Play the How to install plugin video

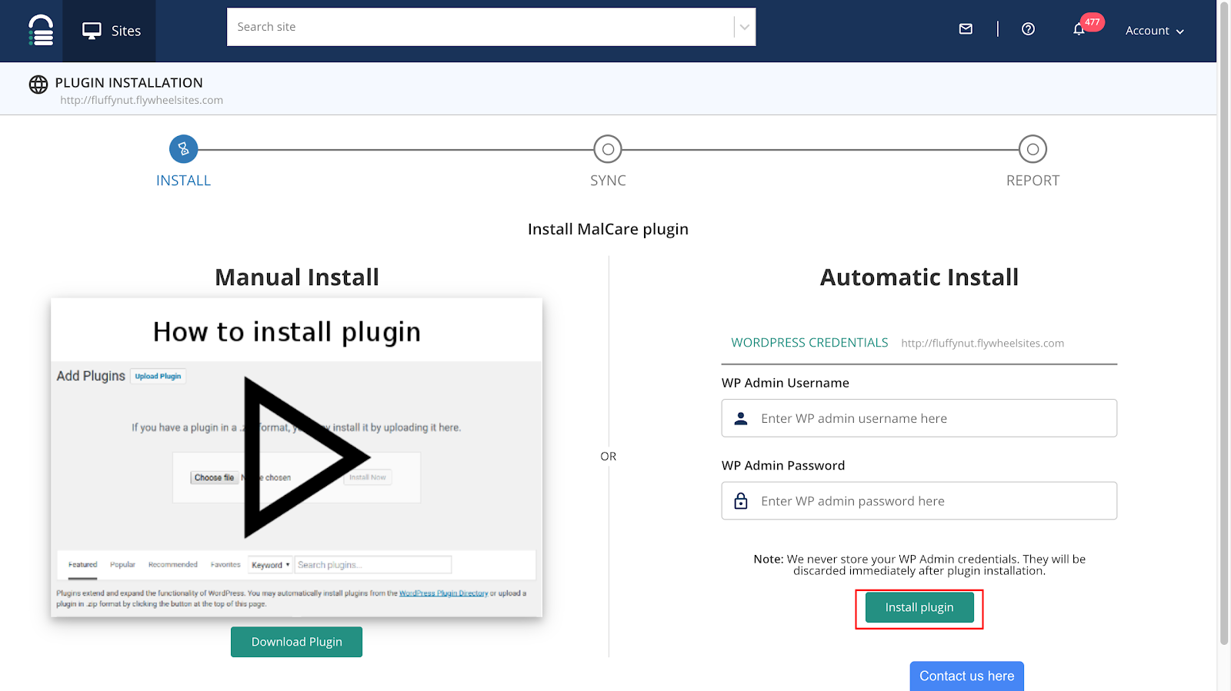point(306,457)
